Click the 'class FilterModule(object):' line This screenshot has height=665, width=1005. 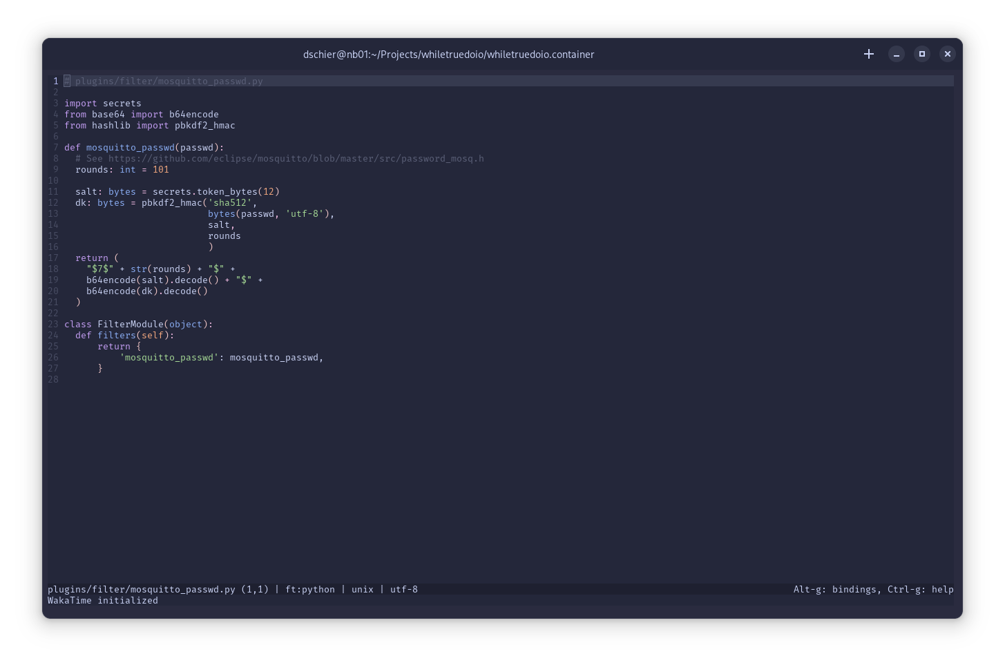click(138, 325)
